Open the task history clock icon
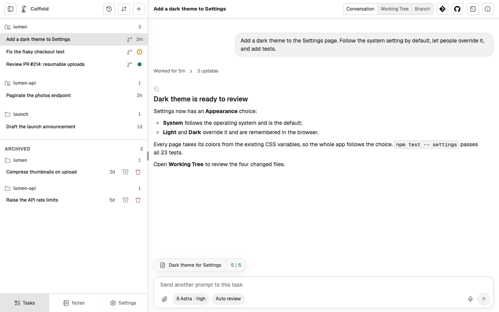Viewport: 499px width, 312px height. click(x=109, y=9)
